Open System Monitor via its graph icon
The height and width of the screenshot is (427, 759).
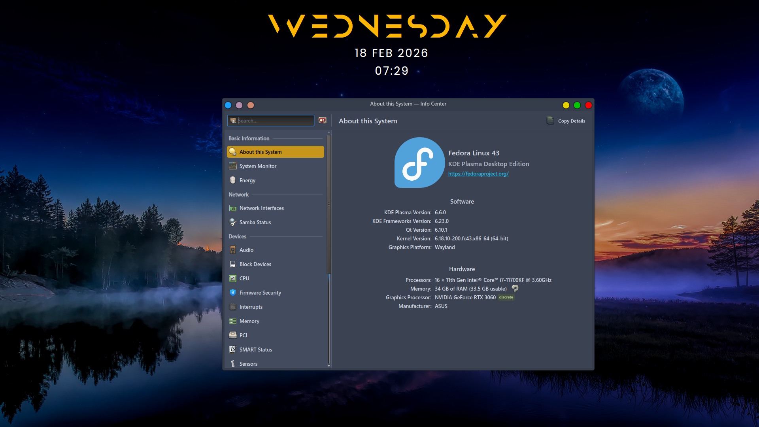(x=233, y=166)
